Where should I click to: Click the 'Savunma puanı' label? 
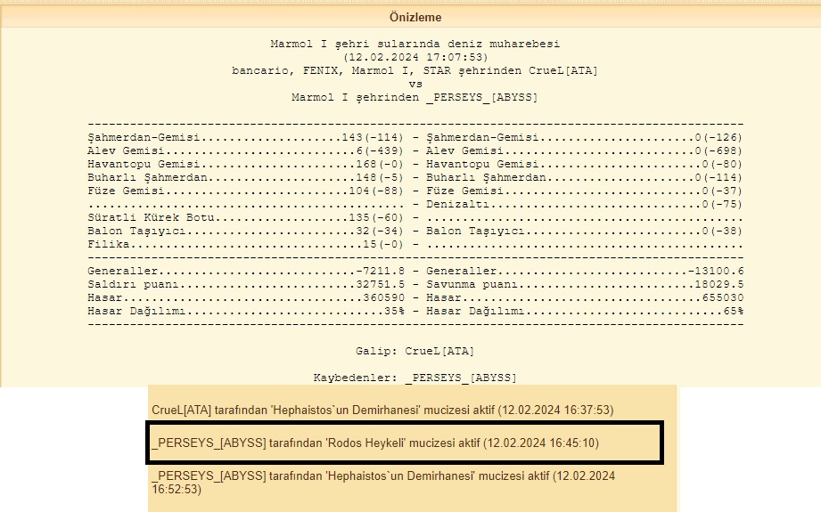point(472,285)
